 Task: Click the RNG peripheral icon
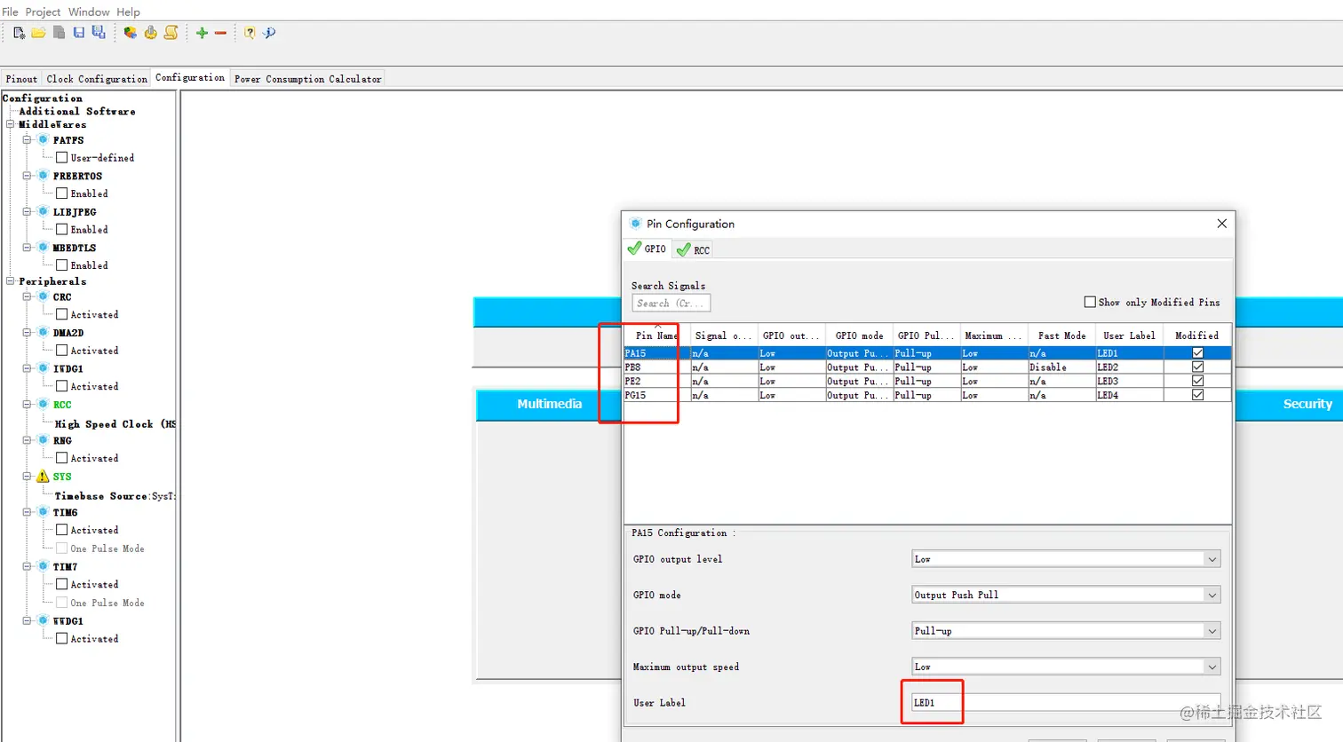[x=43, y=440]
